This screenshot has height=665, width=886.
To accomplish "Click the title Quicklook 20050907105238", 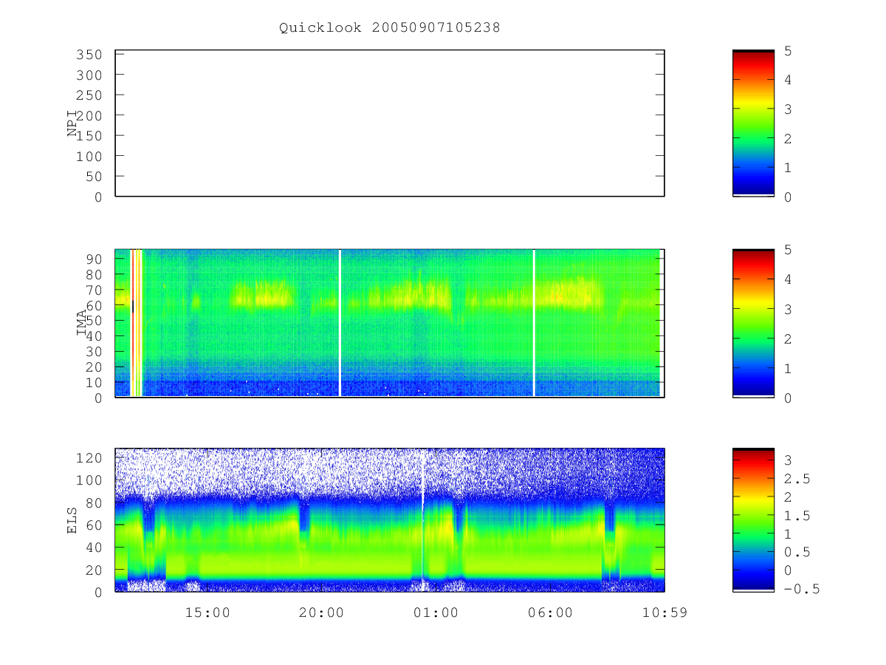I will 389,27.
